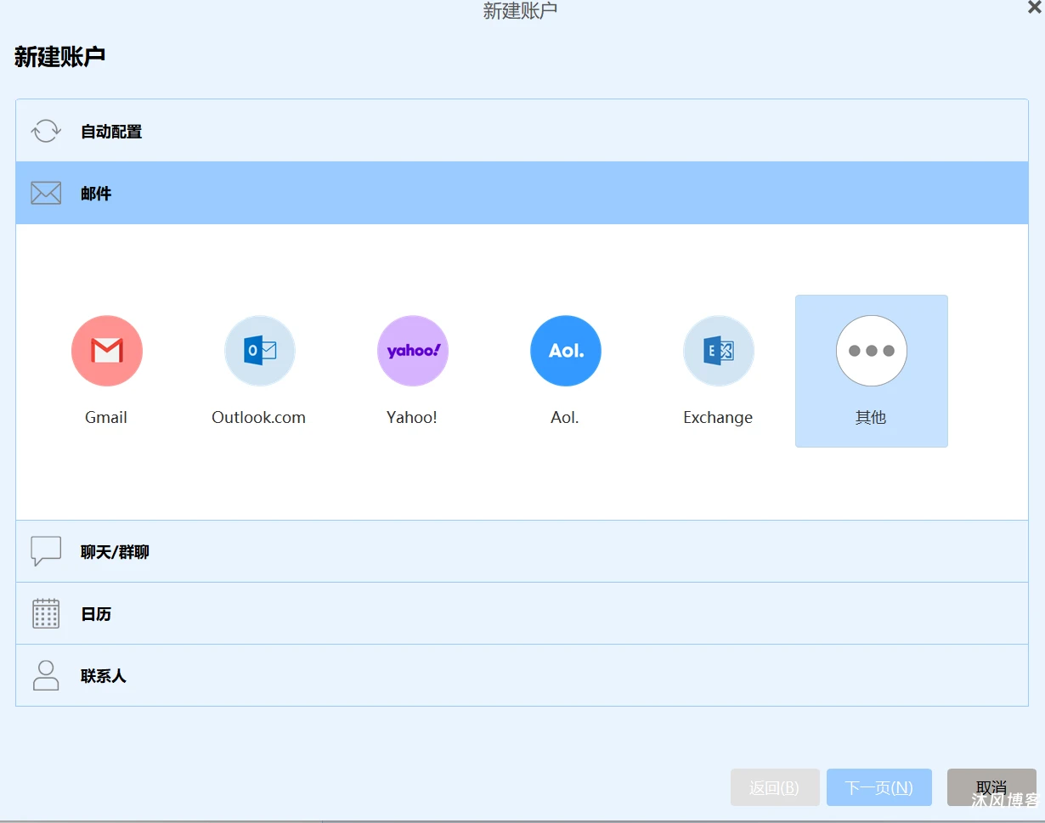
Task: Click the person icon beside 联系人
Action: 46,675
